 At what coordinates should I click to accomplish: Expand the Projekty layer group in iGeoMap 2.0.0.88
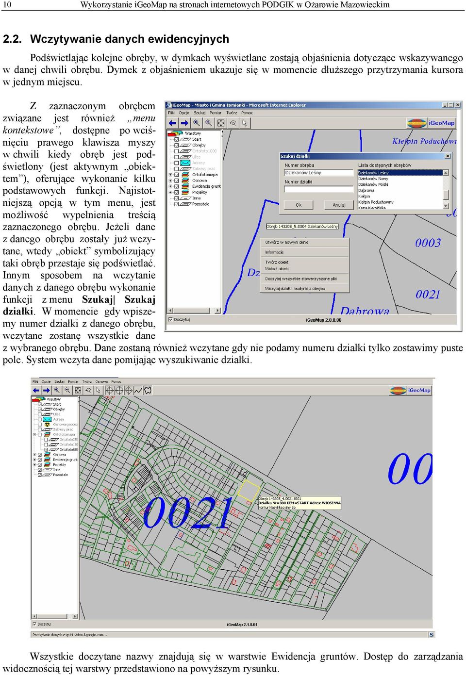click(170, 192)
